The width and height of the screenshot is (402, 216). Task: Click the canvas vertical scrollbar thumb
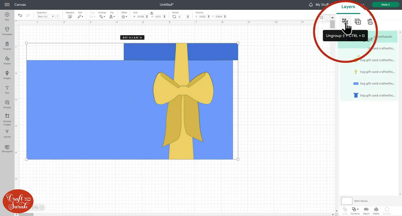pos(332,24)
